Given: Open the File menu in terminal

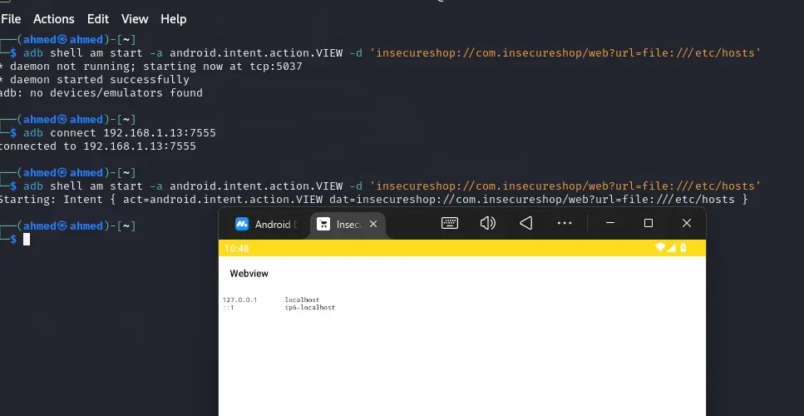Looking at the screenshot, I should click(11, 19).
